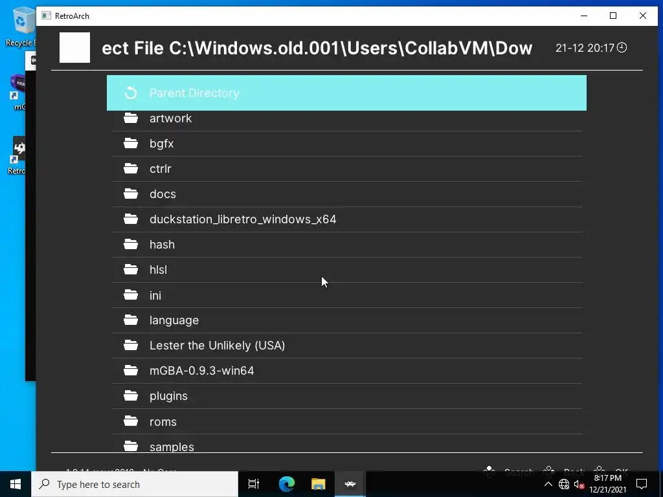Open the bgfx folder name

[x=161, y=144]
